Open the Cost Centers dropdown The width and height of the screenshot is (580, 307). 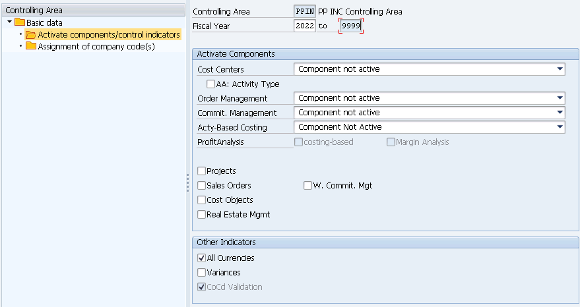point(560,69)
